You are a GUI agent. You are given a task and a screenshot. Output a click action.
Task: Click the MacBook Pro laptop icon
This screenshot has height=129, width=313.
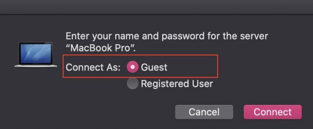pyautogui.click(x=36, y=54)
